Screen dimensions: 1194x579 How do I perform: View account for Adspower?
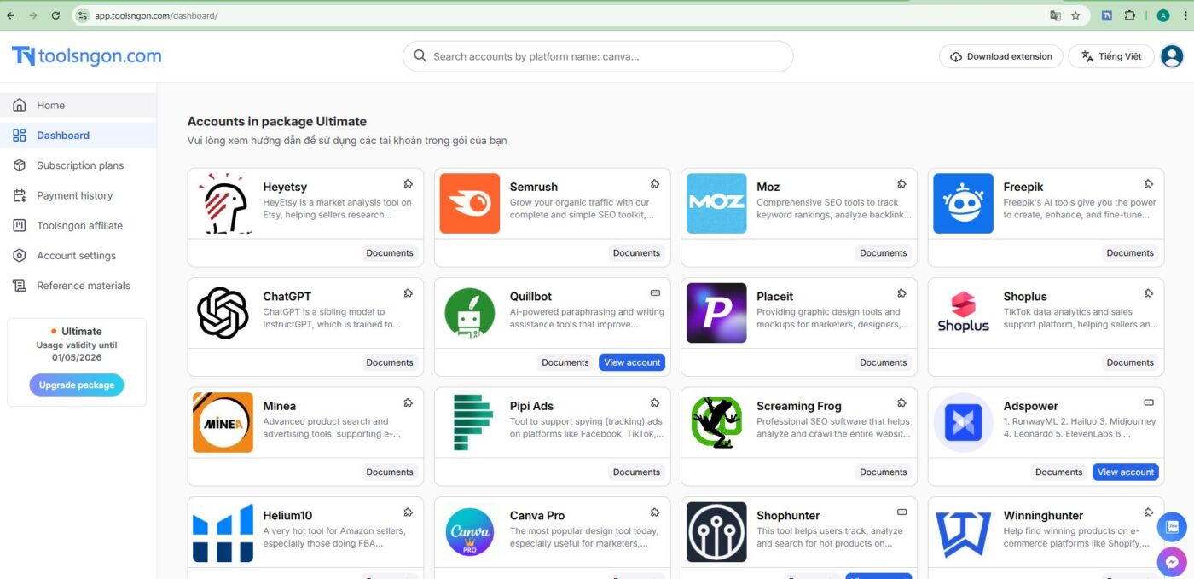tap(1126, 472)
